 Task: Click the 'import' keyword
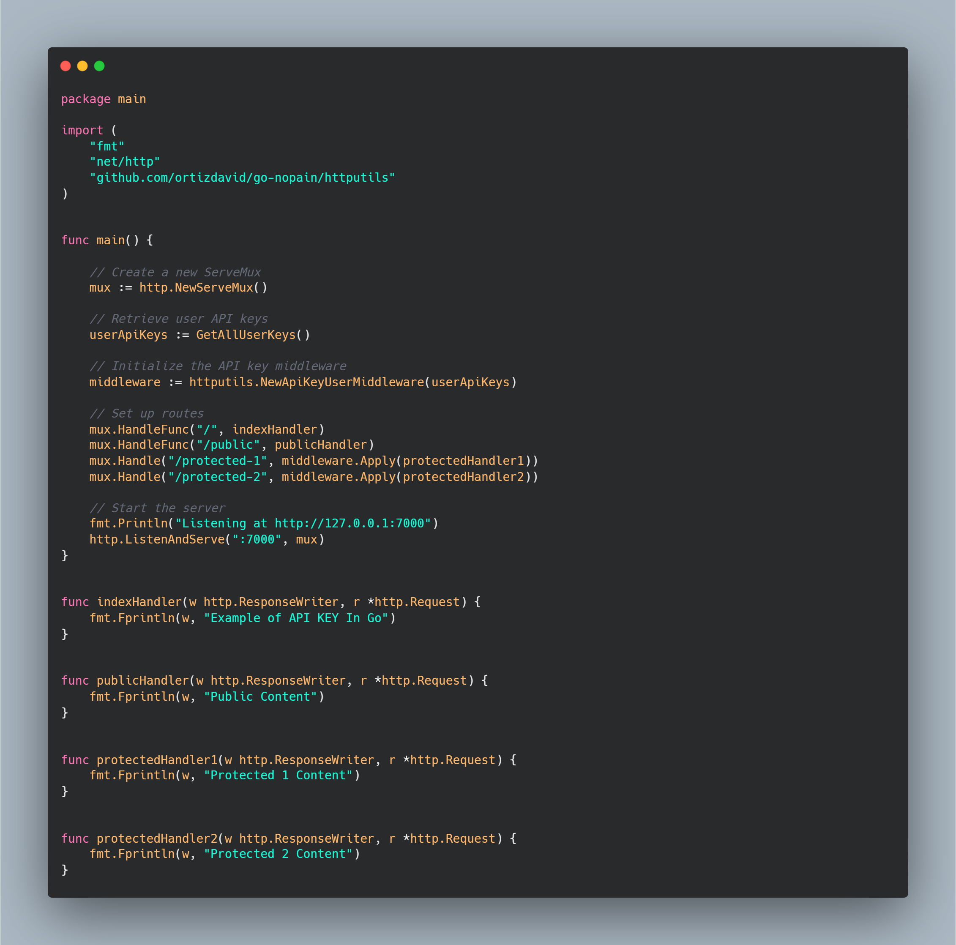(x=82, y=130)
